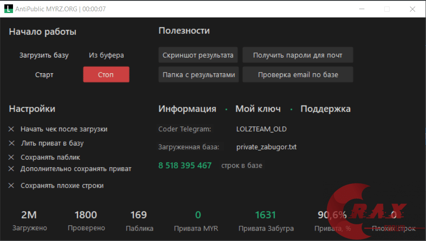426x241 pixels.
Task: Open the Поддержка tab
Action: pyautogui.click(x=325, y=109)
